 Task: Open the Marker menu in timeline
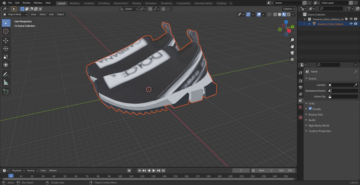coord(53,171)
